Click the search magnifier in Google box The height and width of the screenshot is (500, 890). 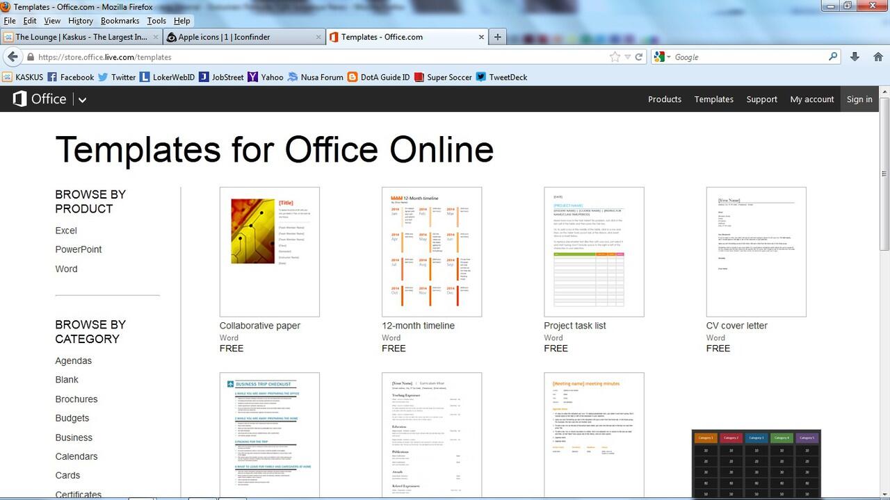coord(833,57)
